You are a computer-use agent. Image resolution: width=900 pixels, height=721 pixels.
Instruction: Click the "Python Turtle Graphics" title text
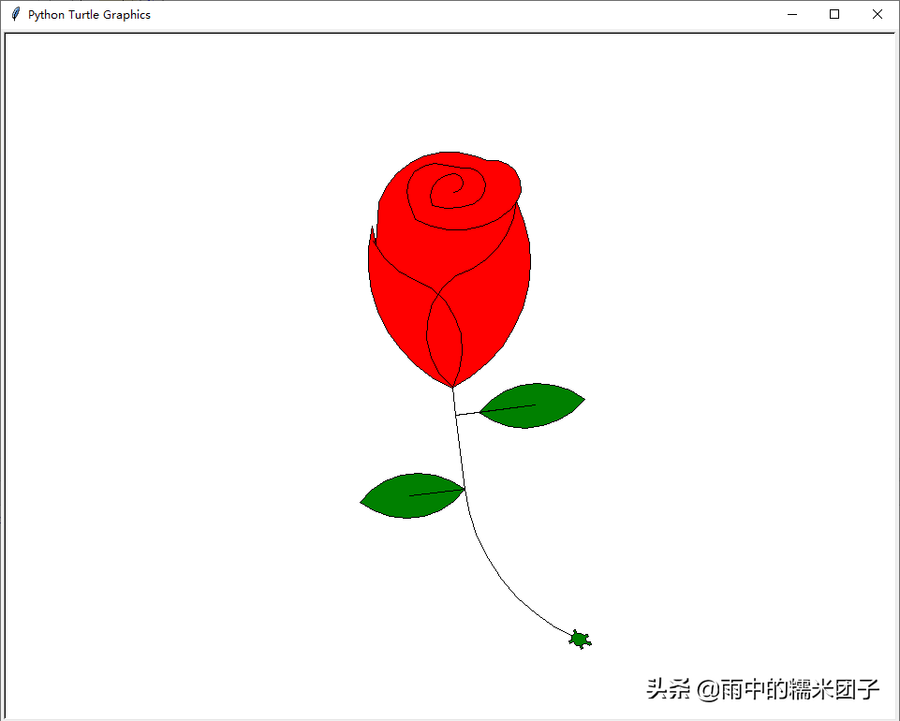click(89, 15)
